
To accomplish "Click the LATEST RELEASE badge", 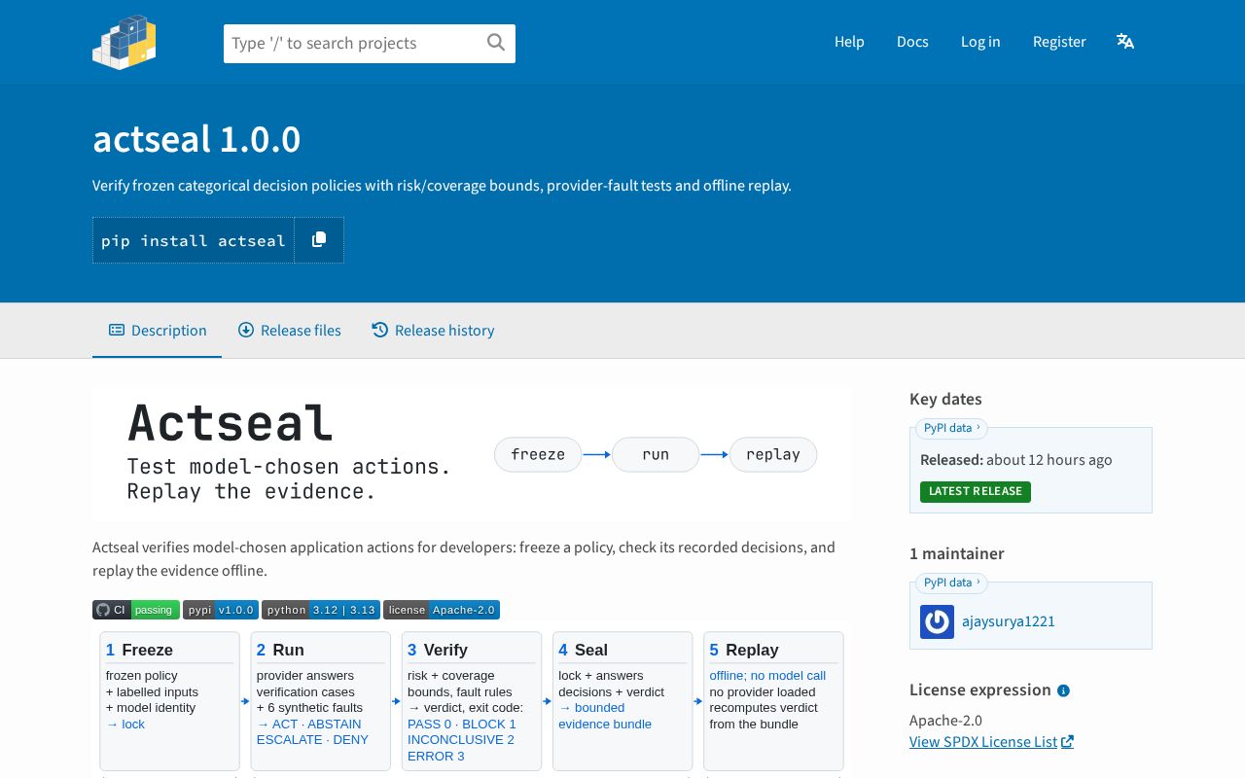I will click(976, 491).
